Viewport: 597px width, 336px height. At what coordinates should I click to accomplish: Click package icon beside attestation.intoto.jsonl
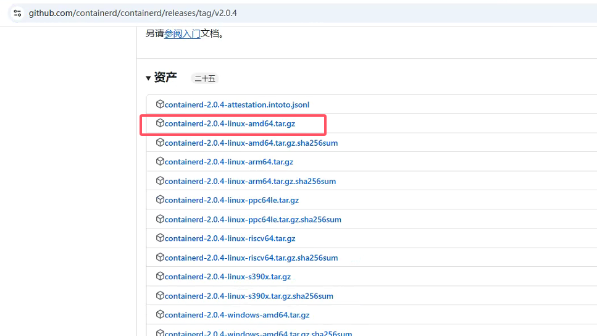[160, 104]
